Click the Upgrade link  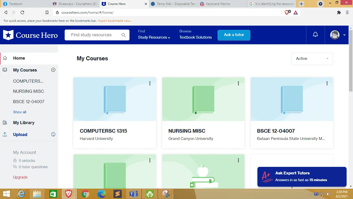(20, 177)
